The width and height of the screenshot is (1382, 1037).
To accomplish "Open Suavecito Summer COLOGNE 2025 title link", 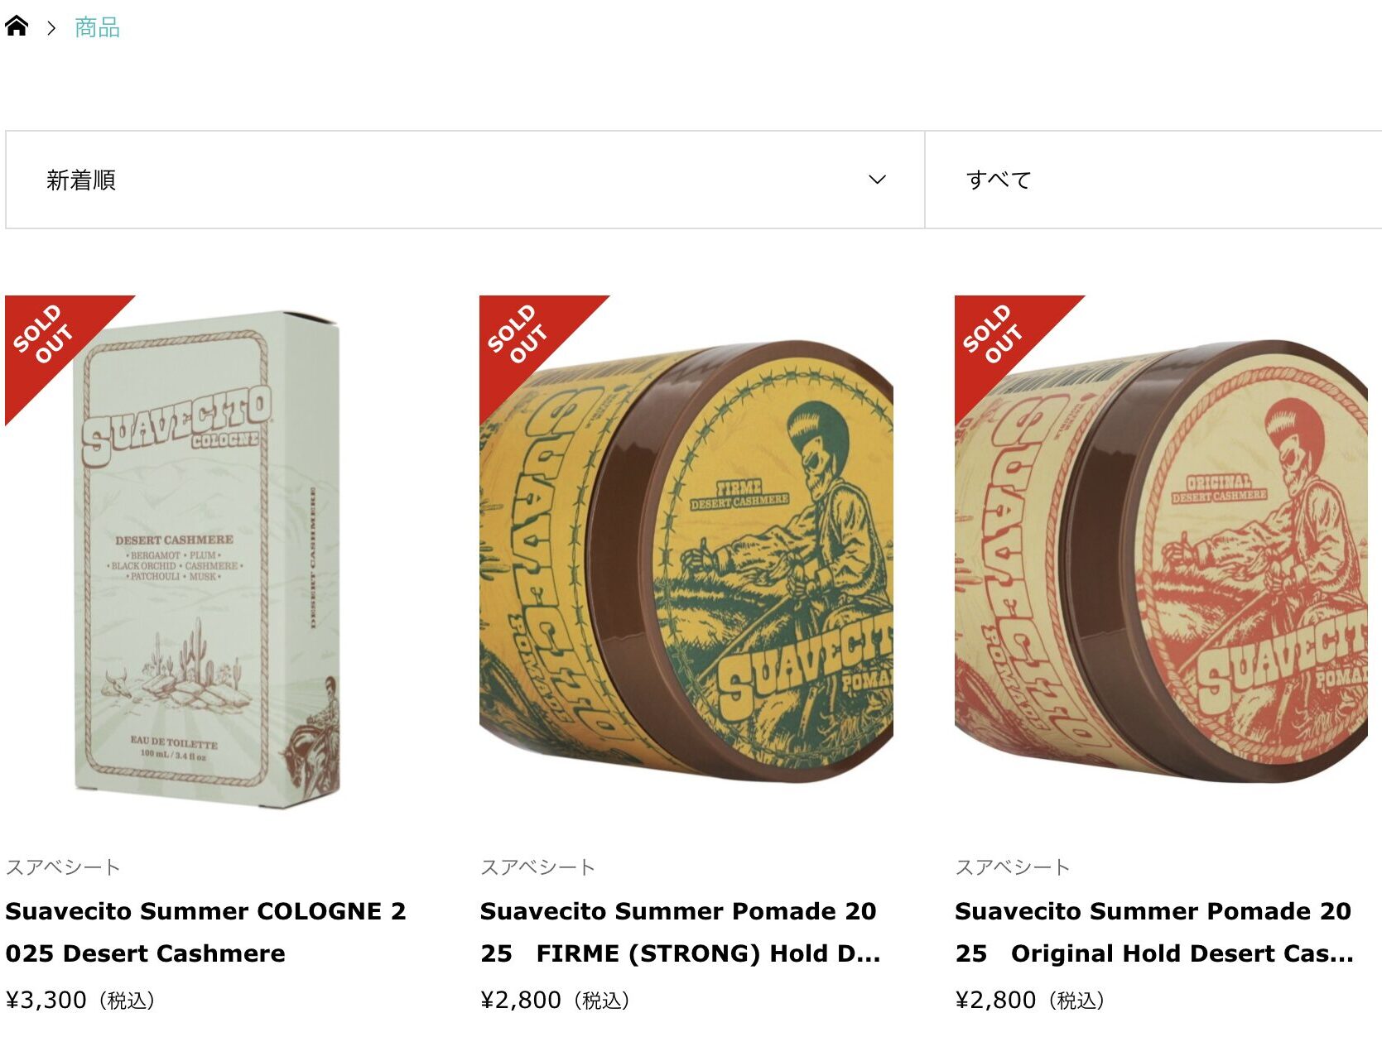I will (206, 932).
